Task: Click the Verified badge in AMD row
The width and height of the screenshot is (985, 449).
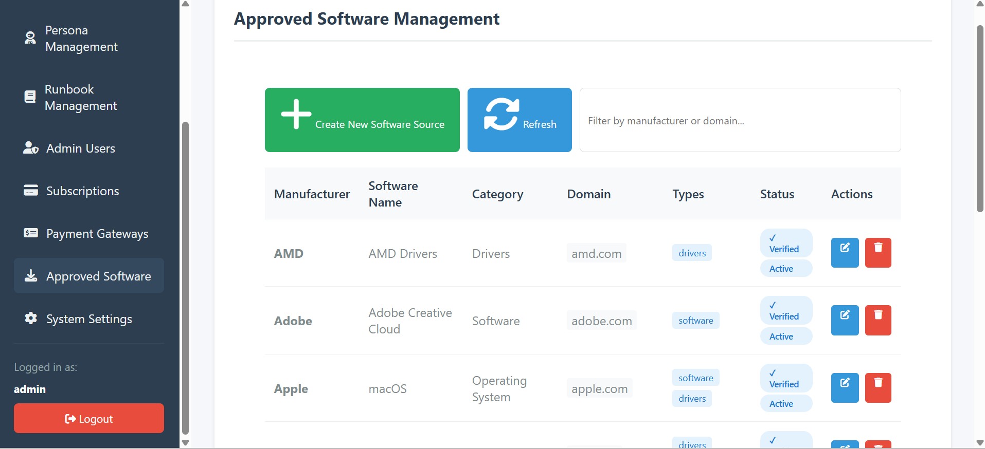Action: pos(786,243)
